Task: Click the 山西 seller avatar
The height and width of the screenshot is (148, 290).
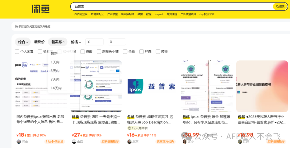Action: click(74, 142)
